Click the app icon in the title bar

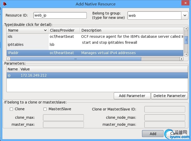(5, 4)
